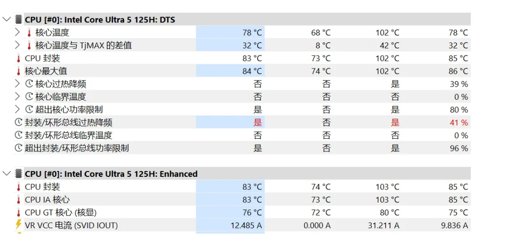The image size is (528, 234).
Task: Click the 12.485 A current value
Action: pyautogui.click(x=246, y=225)
